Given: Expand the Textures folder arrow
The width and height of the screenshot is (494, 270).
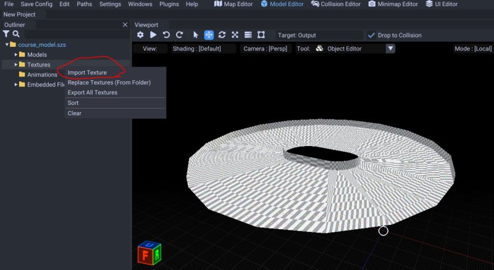Looking at the screenshot, I should (16, 65).
